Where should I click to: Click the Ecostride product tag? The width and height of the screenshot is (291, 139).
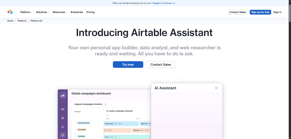[82, 130]
